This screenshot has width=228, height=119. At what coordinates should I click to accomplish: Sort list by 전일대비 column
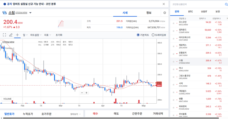[217, 19]
